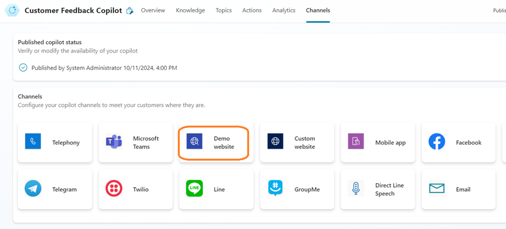Click the Email envelope icon
This screenshot has height=229, width=506.
(437, 189)
